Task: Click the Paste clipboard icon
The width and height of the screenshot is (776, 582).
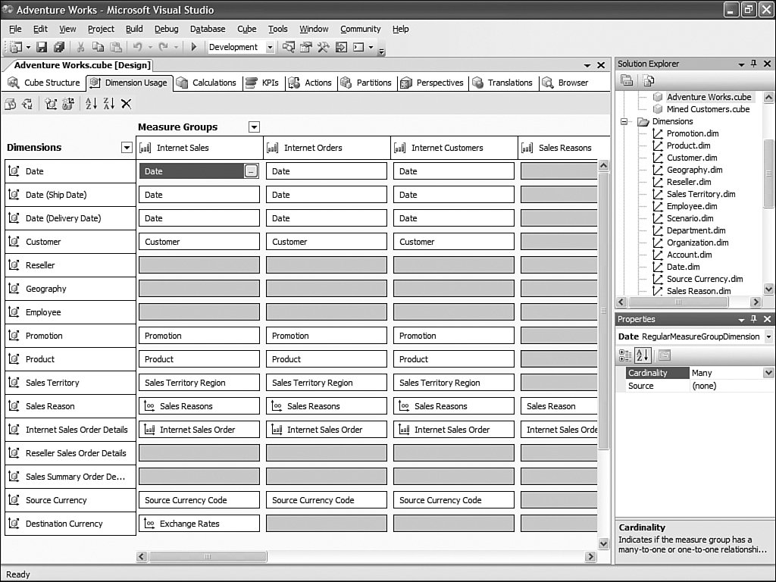Action: pos(116,47)
